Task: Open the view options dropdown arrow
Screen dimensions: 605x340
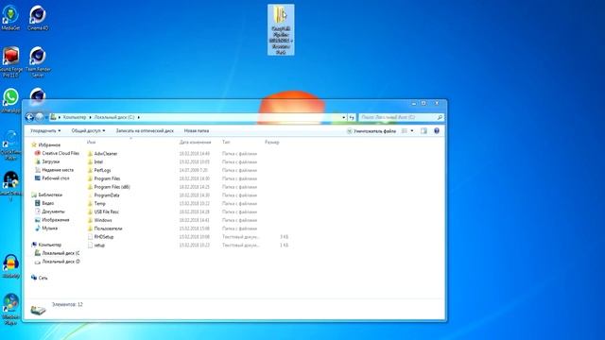Action: tap(412, 131)
